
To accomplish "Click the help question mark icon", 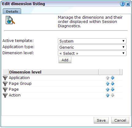I will tap(122, 4).
